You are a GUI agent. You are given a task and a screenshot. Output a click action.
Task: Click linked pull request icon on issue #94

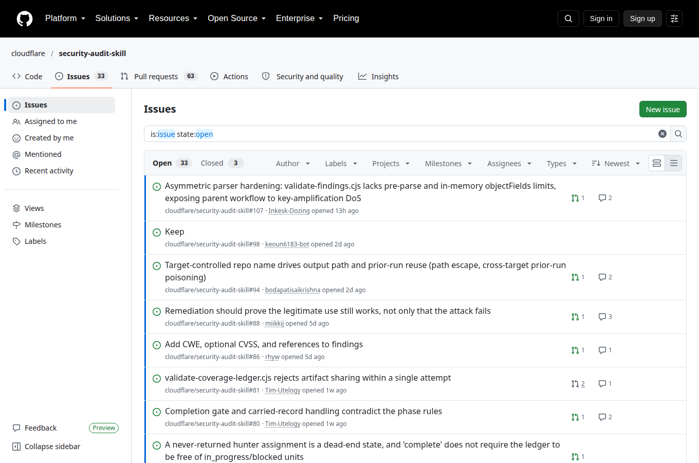(575, 277)
